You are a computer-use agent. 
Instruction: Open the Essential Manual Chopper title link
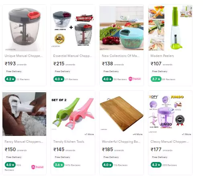click(72, 56)
